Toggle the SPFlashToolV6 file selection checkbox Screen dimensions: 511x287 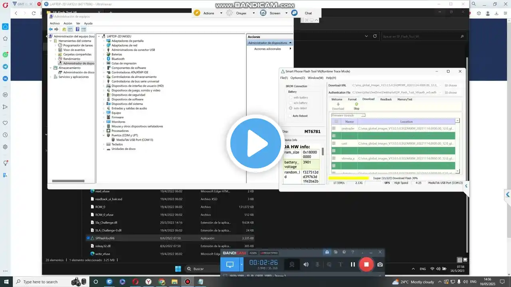click(x=88, y=238)
